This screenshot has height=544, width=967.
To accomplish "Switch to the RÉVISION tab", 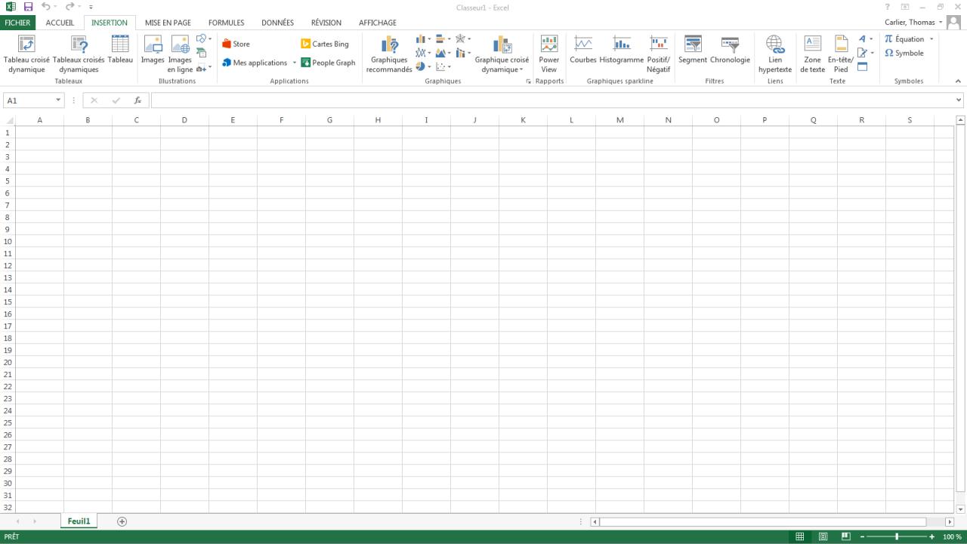I will coord(326,23).
